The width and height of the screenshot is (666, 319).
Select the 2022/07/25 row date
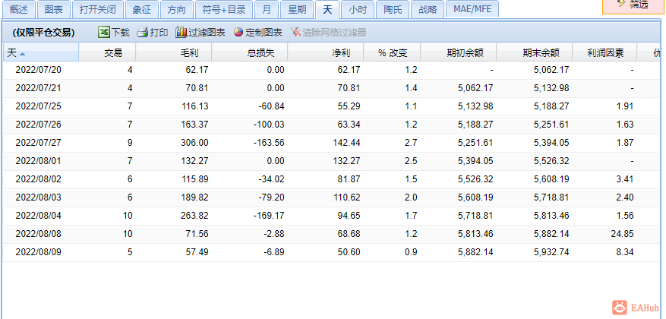pos(38,106)
